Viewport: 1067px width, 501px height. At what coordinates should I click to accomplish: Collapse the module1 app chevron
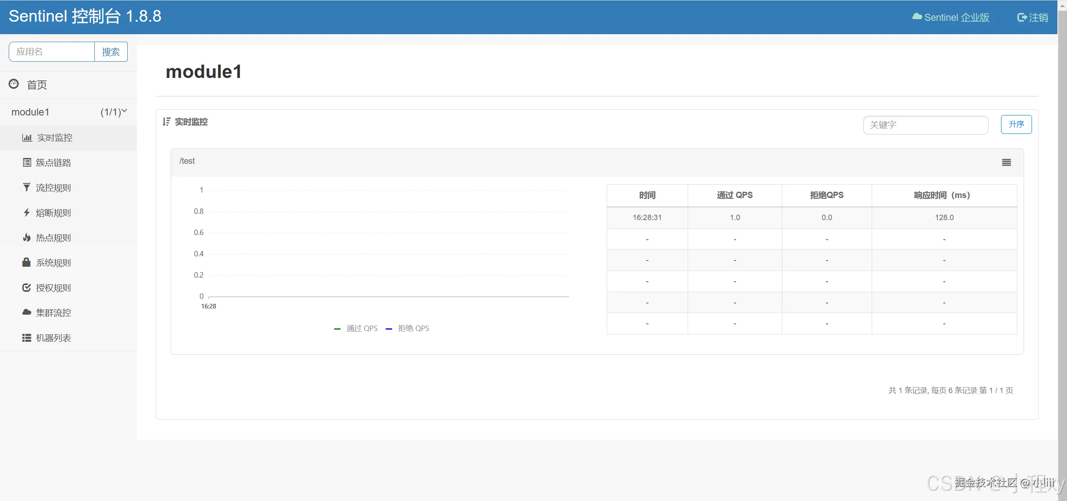point(124,111)
